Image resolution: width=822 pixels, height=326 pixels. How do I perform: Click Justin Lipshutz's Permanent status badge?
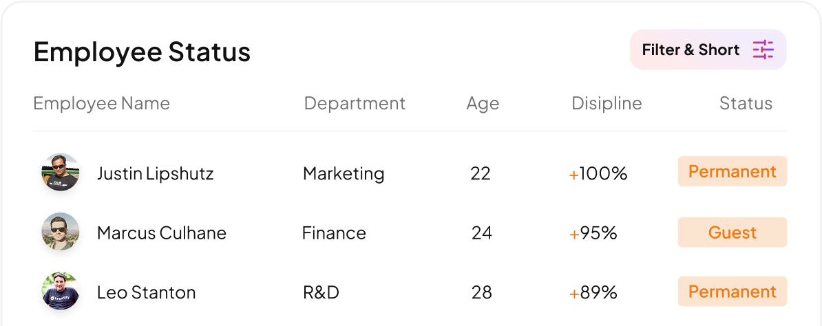click(733, 171)
